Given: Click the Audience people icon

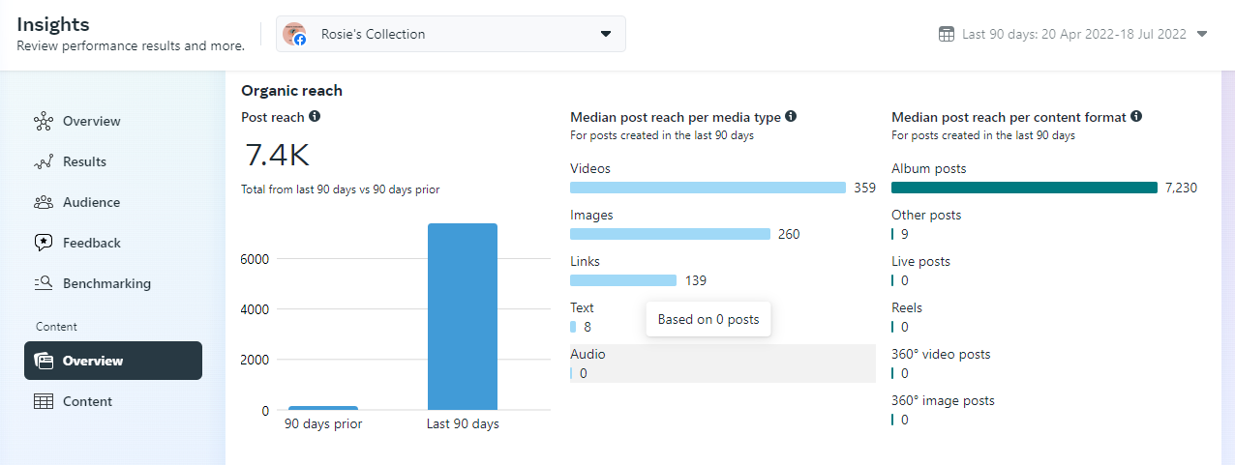Looking at the screenshot, I should click(44, 203).
